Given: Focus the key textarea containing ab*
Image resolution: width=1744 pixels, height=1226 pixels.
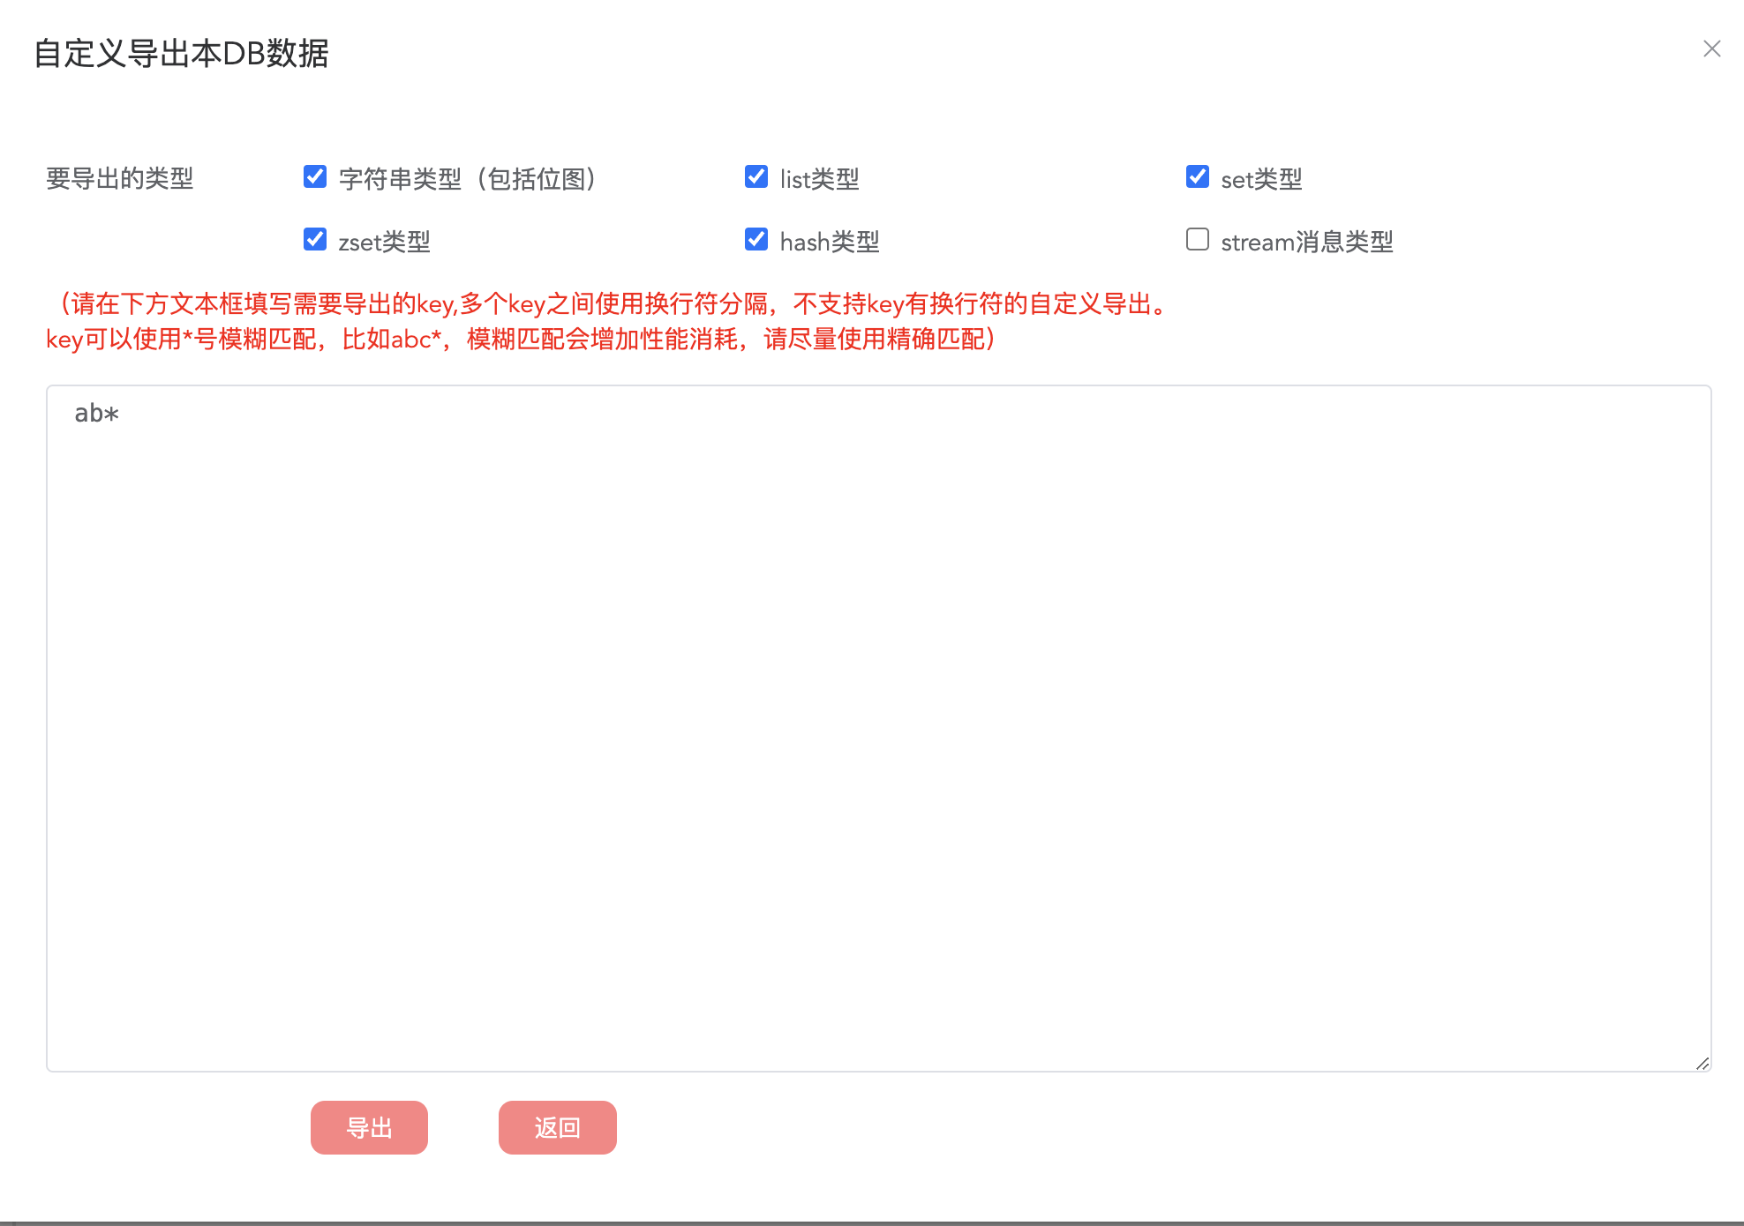Looking at the screenshot, I should (x=878, y=728).
